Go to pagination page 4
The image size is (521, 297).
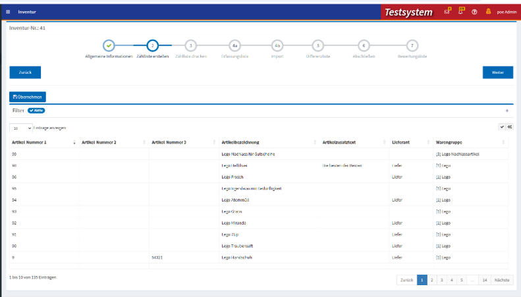(452, 280)
